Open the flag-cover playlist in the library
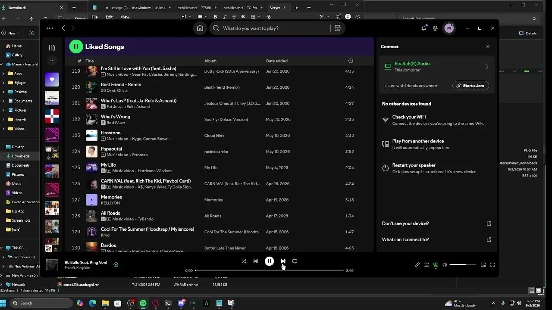Screen dimensions: 552x310 pyautogui.click(x=52, y=116)
